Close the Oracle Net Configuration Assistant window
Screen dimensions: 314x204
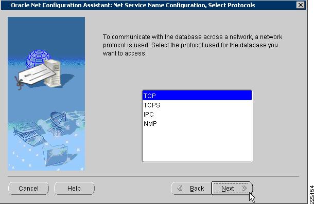(x=301, y=5)
